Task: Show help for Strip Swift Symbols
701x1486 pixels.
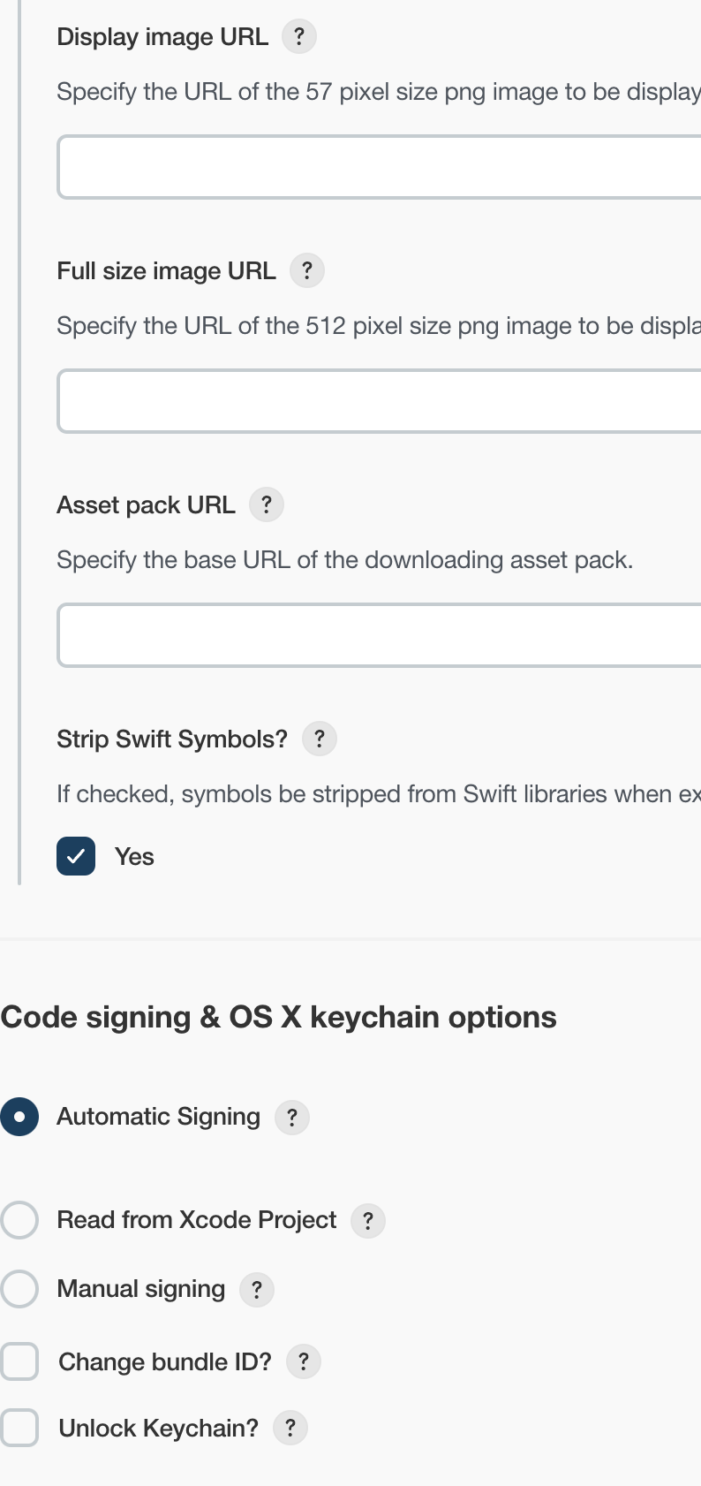Action: [320, 739]
